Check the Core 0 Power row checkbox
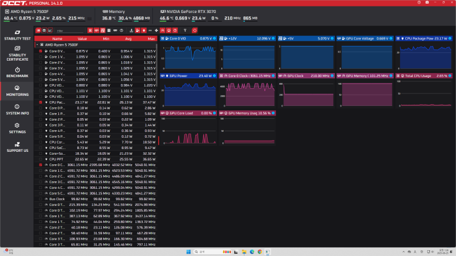Image resolution: width=456 pixels, height=256 pixels. coord(41,108)
